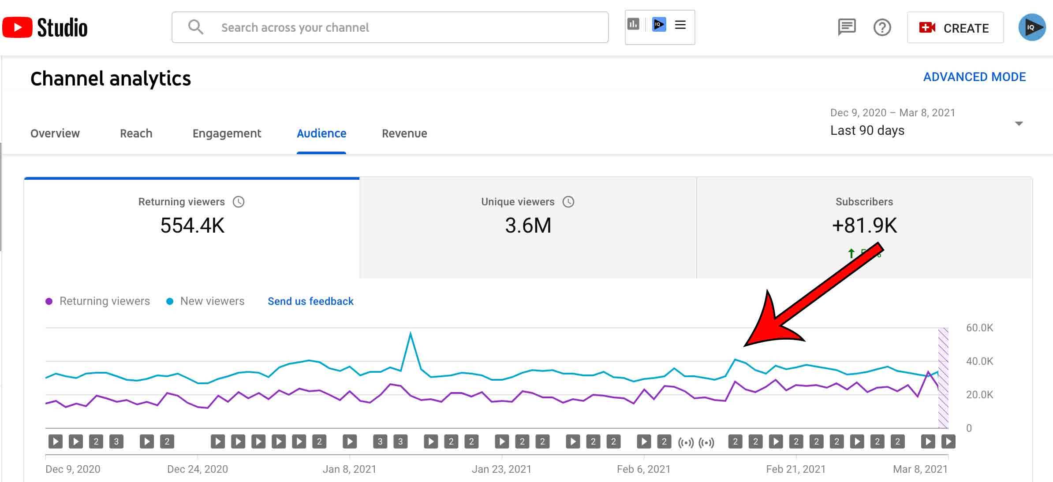Click Send us feedback link
The height and width of the screenshot is (482, 1053).
(x=310, y=301)
